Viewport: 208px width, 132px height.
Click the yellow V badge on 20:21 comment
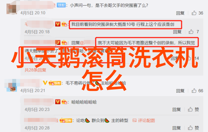point(45,83)
